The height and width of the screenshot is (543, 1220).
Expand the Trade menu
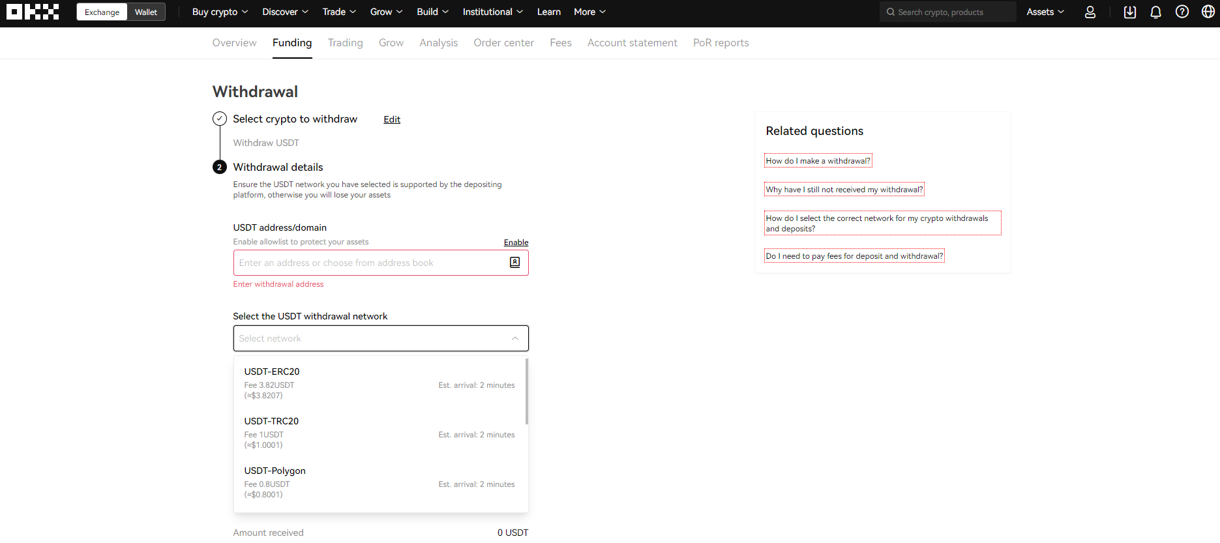point(339,12)
